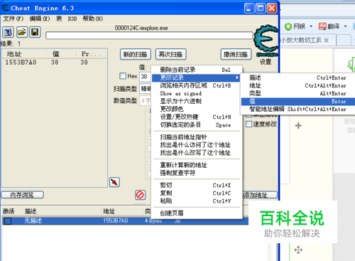Click the open folder toolbar icon
Screen dimensions: 355x261
(22, 32)
